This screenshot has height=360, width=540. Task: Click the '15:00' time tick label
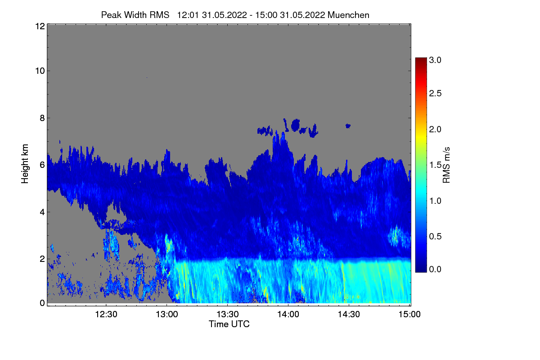(x=409, y=315)
